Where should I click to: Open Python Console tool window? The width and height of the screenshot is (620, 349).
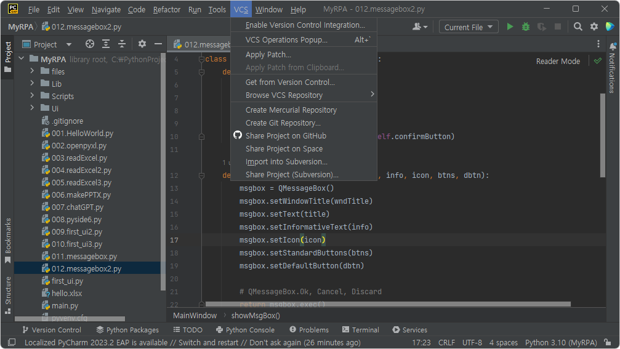pos(246,330)
